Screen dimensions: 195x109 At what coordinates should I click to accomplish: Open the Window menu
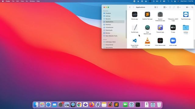pyautogui.click(x=32, y=1)
